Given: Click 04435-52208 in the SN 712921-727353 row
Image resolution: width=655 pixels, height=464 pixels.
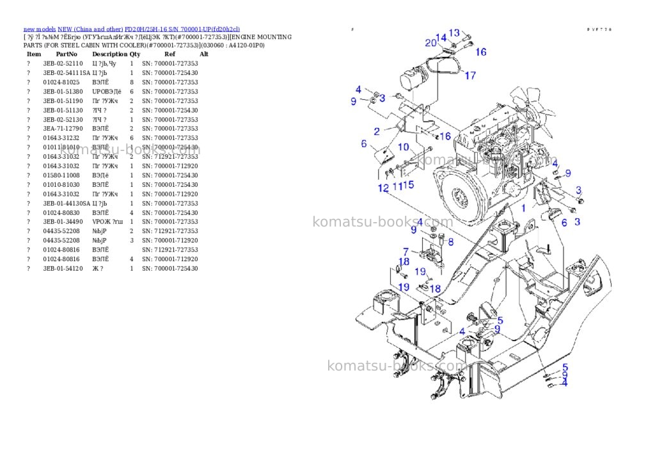Looking at the screenshot, I should click(x=61, y=231).
